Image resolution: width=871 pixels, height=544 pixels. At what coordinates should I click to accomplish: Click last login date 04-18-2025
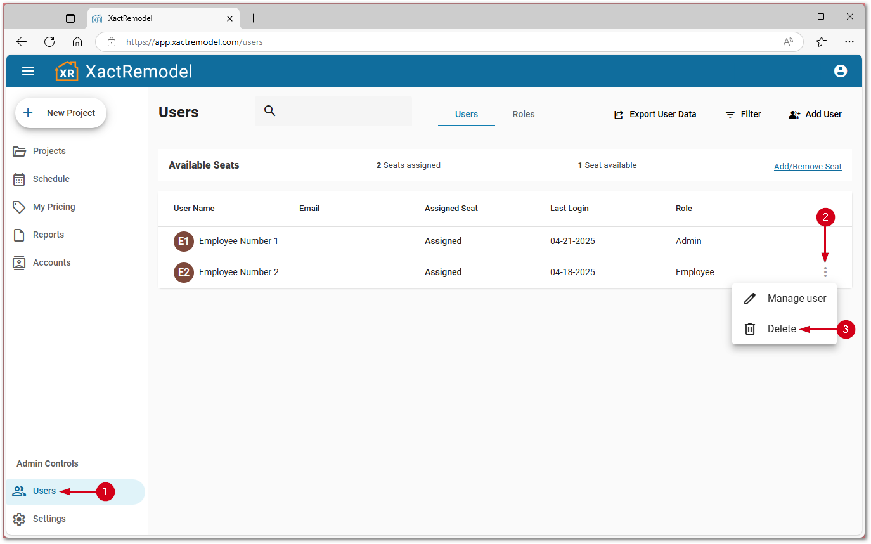(x=572, y=273)
